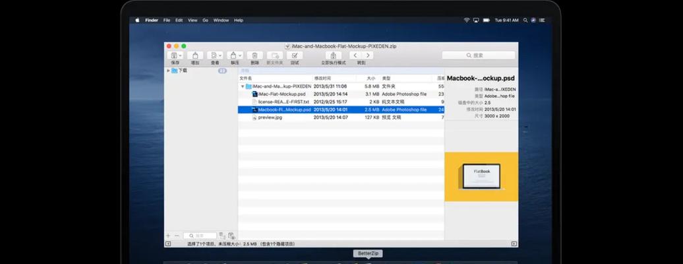Click the Test (测试) checkmark toolbar icon
The width and height of the screenshot is (683, 264).
[x=295, y=55]
